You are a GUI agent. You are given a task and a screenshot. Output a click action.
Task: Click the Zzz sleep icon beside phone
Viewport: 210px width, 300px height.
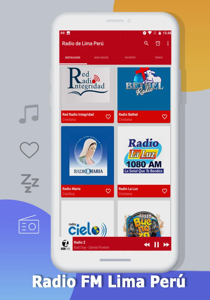click(x=30, y=183)
